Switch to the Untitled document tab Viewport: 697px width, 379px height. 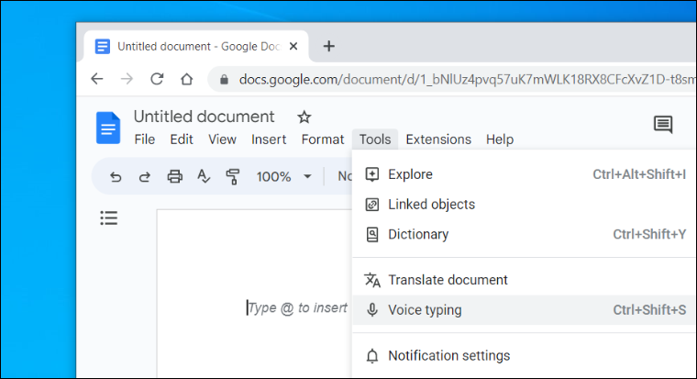tap(195, 46)
